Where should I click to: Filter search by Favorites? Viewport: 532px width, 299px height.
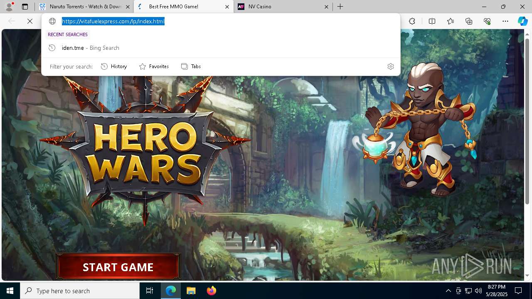coord(154,66)
